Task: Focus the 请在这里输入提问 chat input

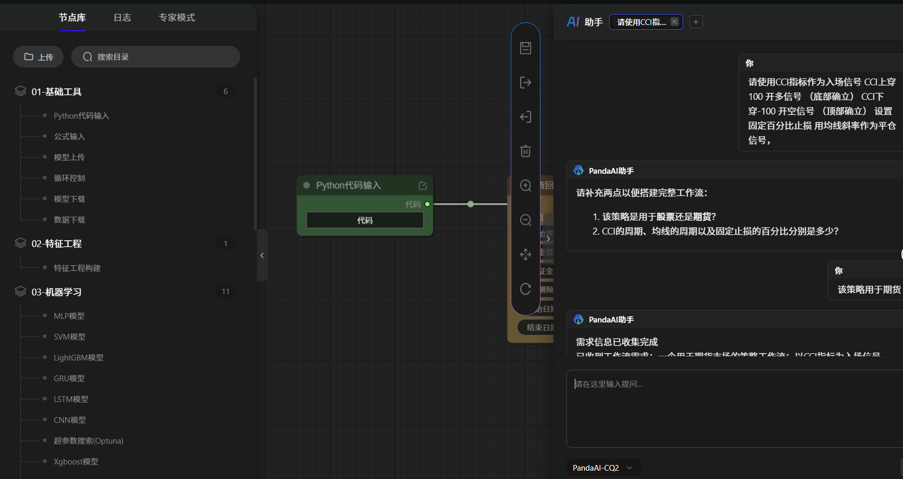Action: pyautogui.click(x=734, y=408)
